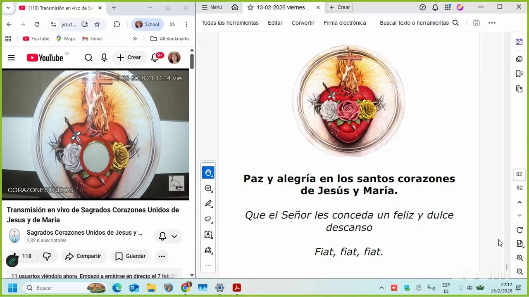Click the Compartir button
The width and height of the screenshot is (529, 297).
coord(83,256)
